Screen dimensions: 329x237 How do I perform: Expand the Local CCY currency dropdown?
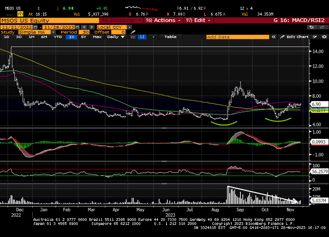[130, 27]
